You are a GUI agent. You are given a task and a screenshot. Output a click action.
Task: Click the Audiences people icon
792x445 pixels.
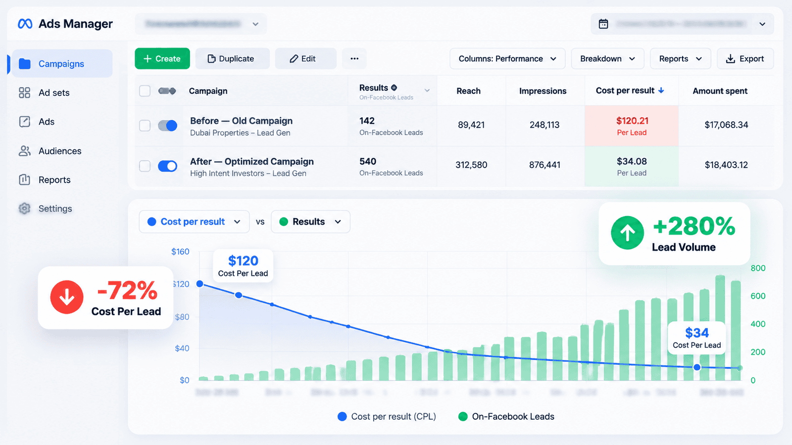click(x=24, y=151)
